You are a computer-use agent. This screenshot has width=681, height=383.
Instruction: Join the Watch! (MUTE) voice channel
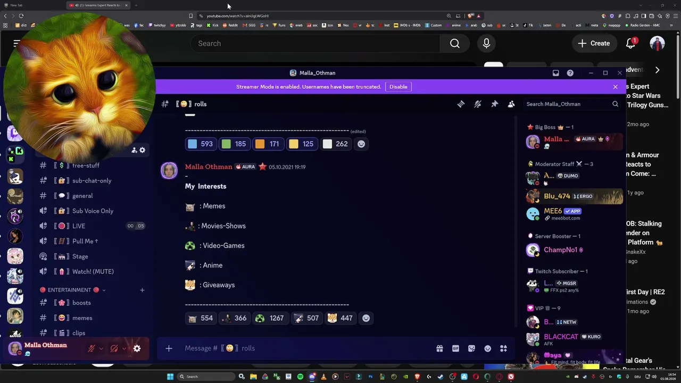(x=94, y=272)
